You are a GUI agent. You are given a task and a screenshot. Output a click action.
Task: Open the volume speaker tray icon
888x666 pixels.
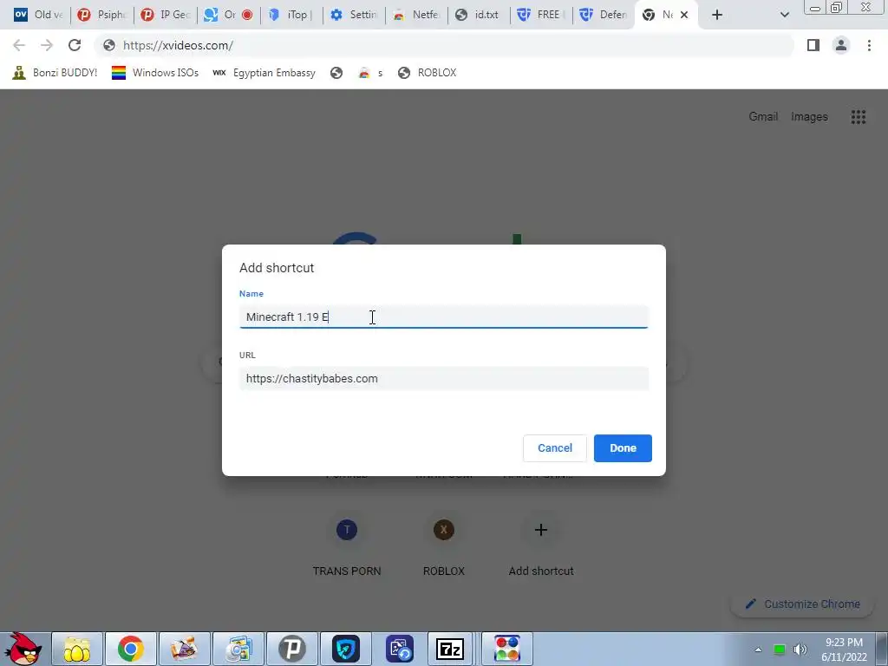(800, 650)
